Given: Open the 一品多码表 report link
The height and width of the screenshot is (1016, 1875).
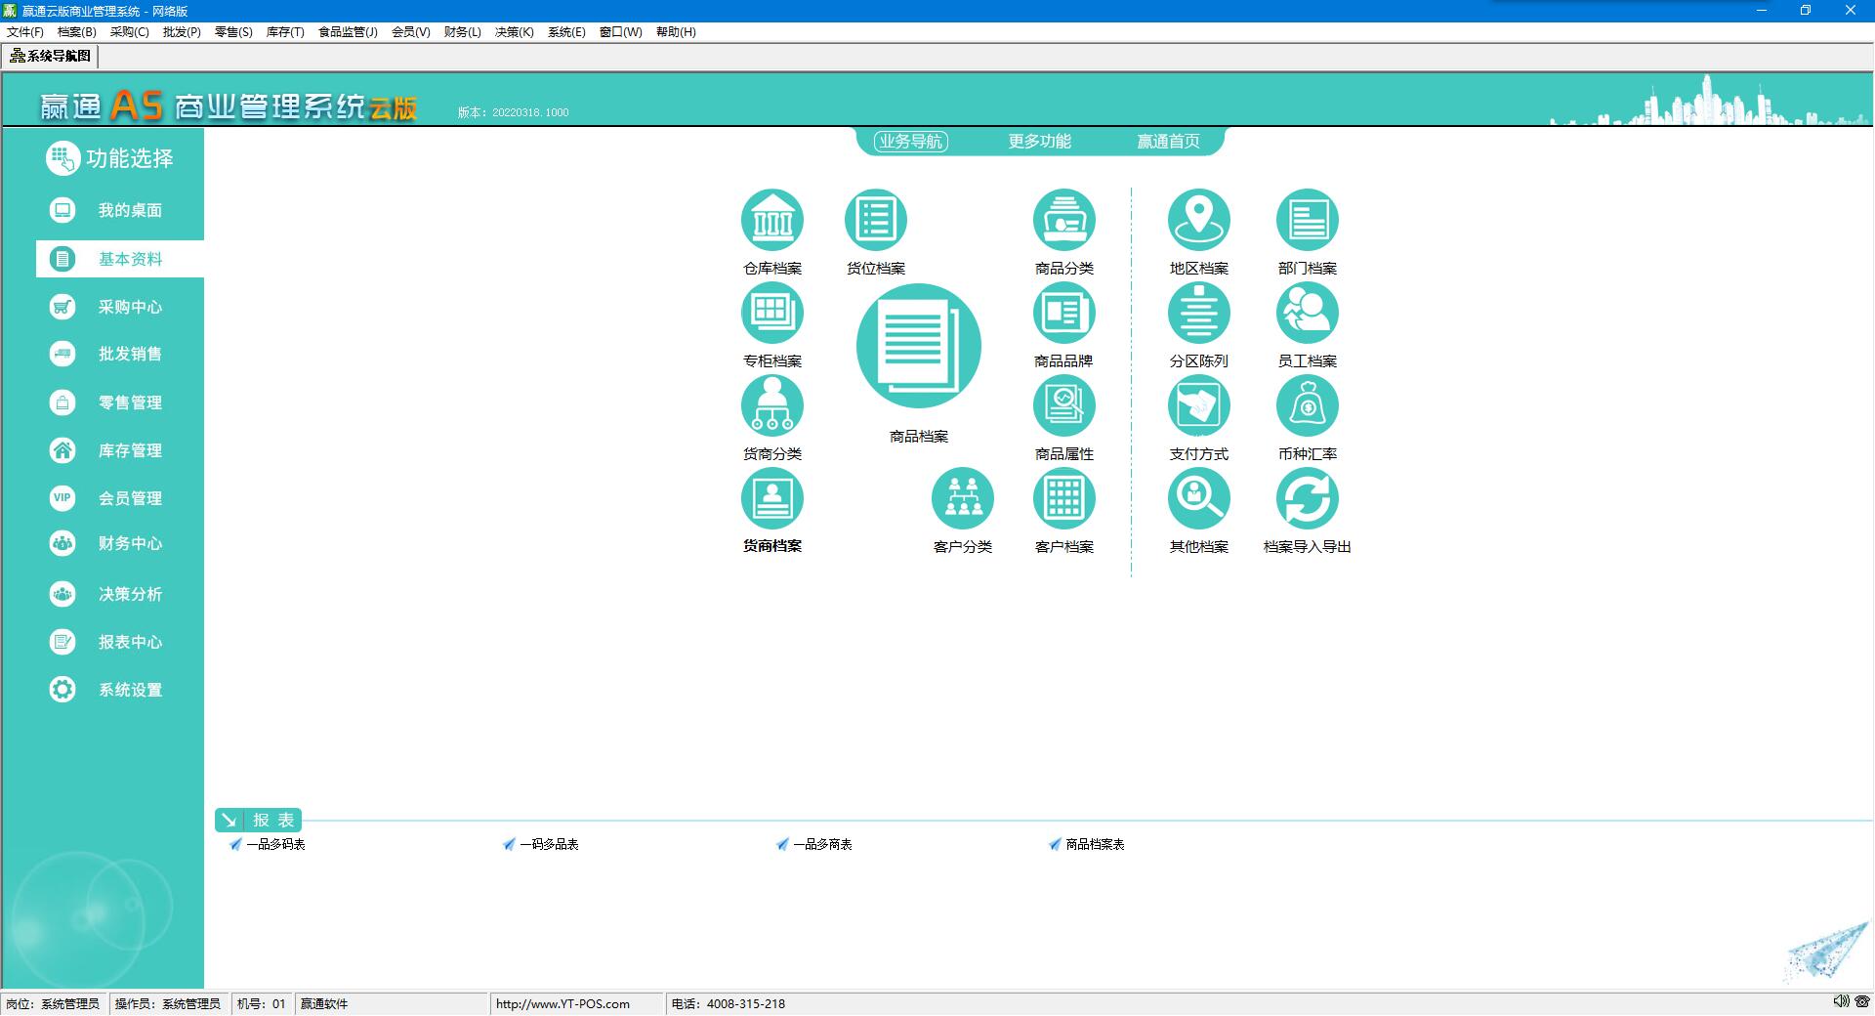Looking at the screenshot, I should click(x=274, y=844).
